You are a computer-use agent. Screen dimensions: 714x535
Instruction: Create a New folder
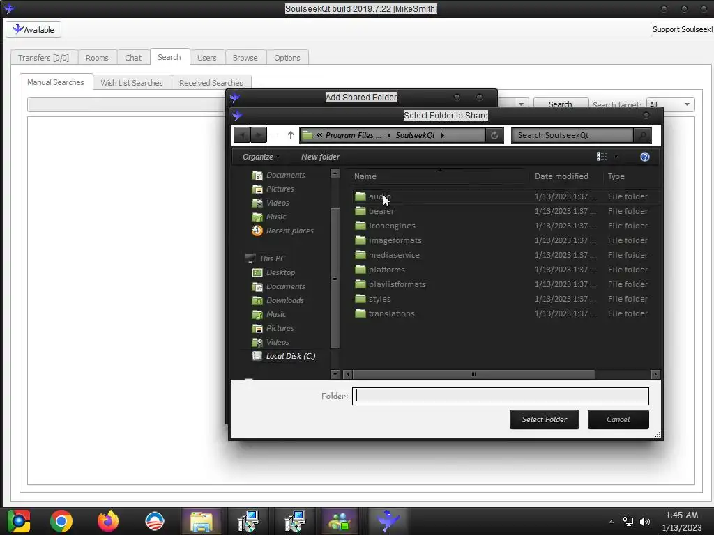[x=320, y=157]
